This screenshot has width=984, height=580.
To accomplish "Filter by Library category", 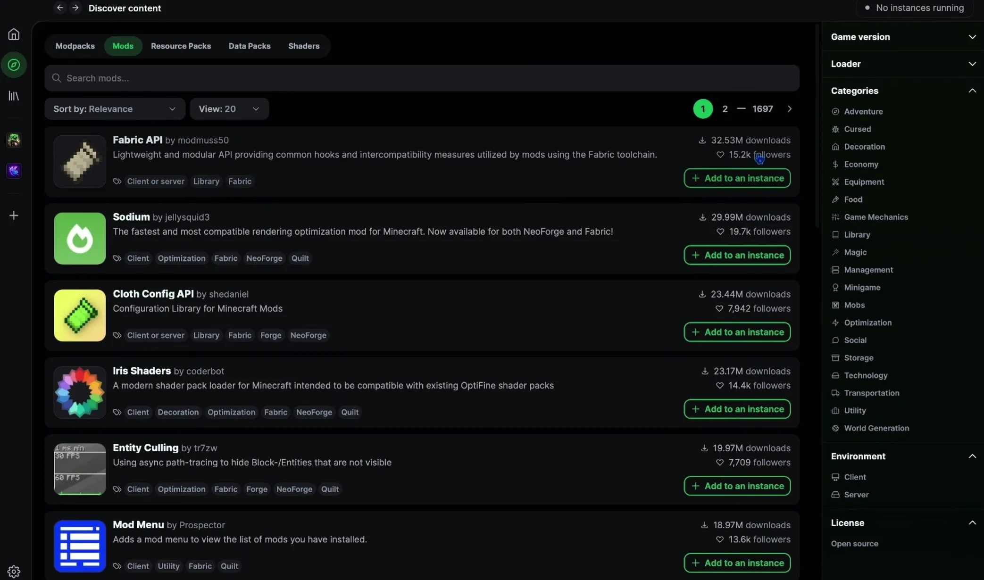I will (x=851, y=235).
